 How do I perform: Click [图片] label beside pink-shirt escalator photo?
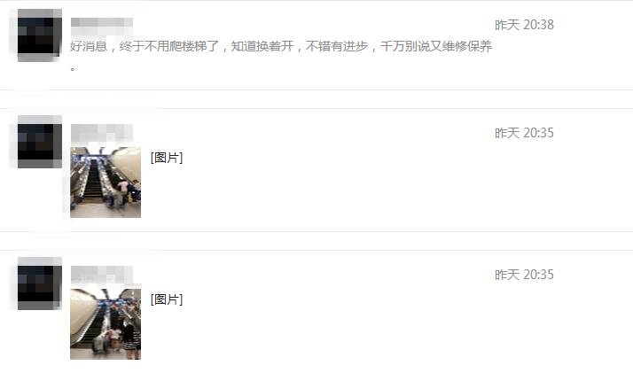click(x=167, y=158)
